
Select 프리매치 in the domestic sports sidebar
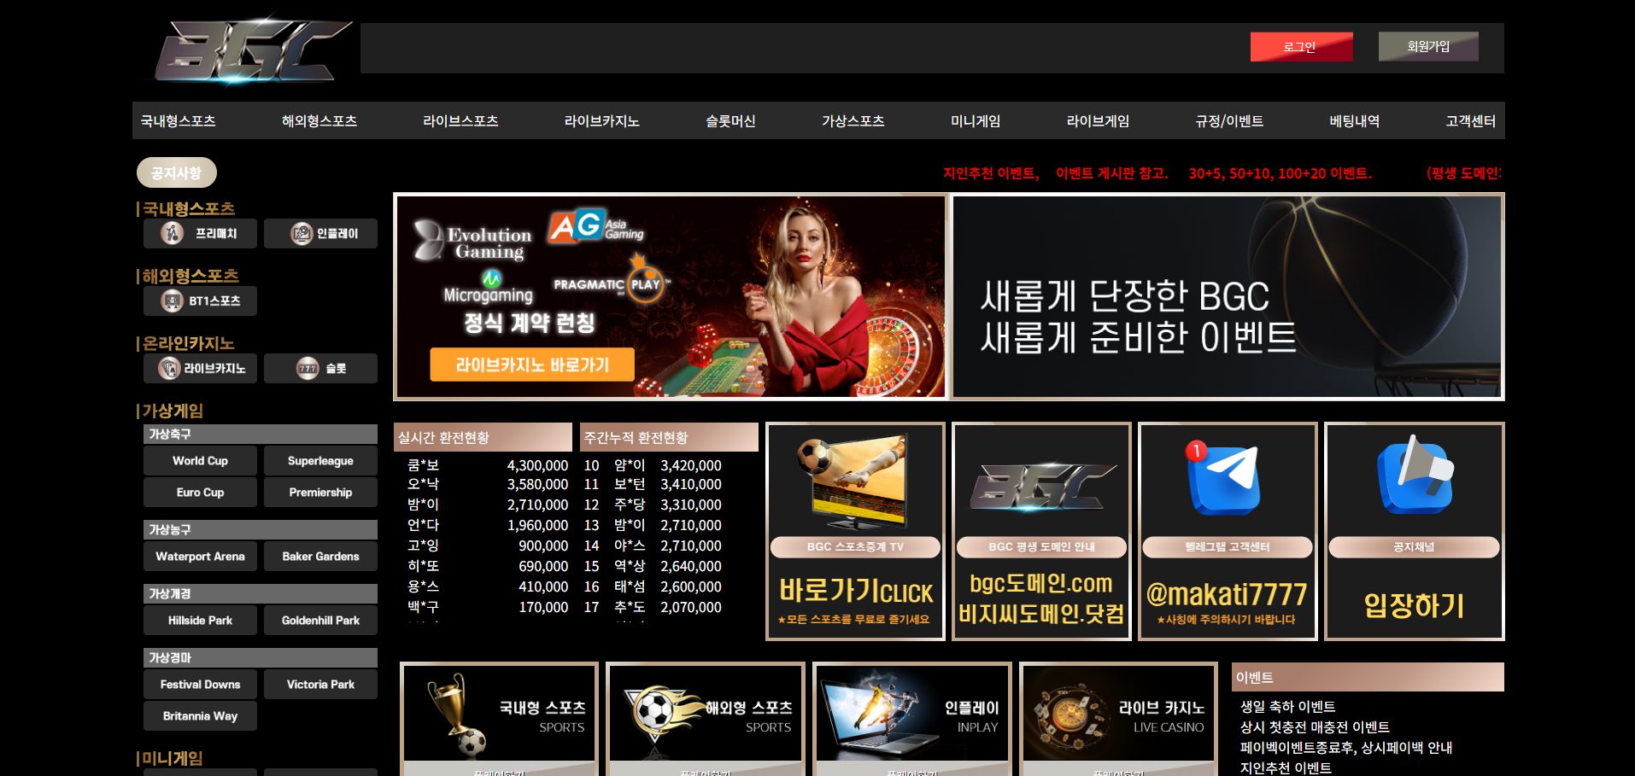tap(200, 234)
